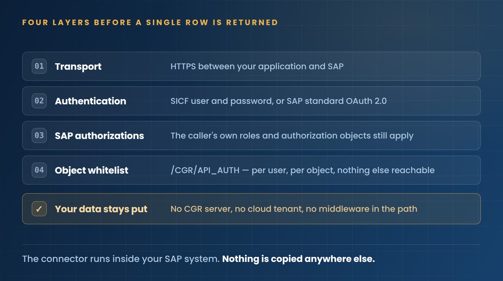The width and height of the screenshot is (503, 281).
Task: Select the Authentication layer title
Action: click(91, 101)
